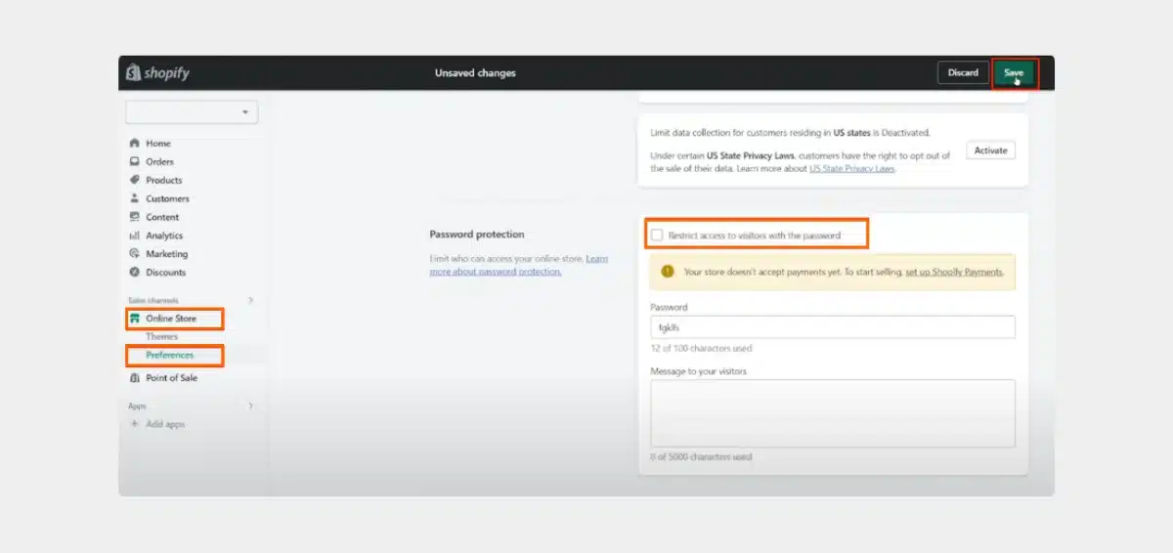Image resolution: width=1173 pixels, height=553 pixels.
Task: Click the yellow warning icon in payments banner
Action: (668, 272)
